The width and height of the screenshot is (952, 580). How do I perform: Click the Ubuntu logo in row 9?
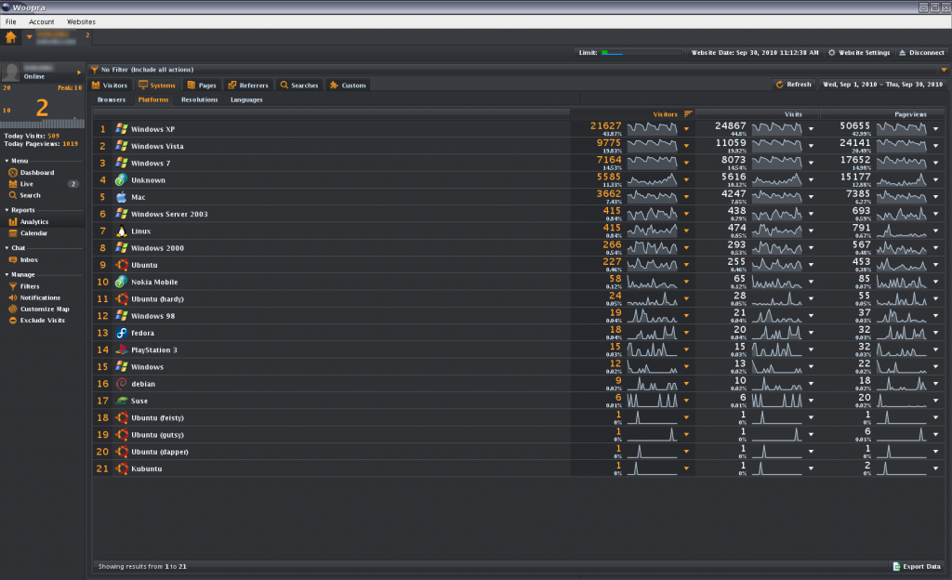click(x=122, y=265)
